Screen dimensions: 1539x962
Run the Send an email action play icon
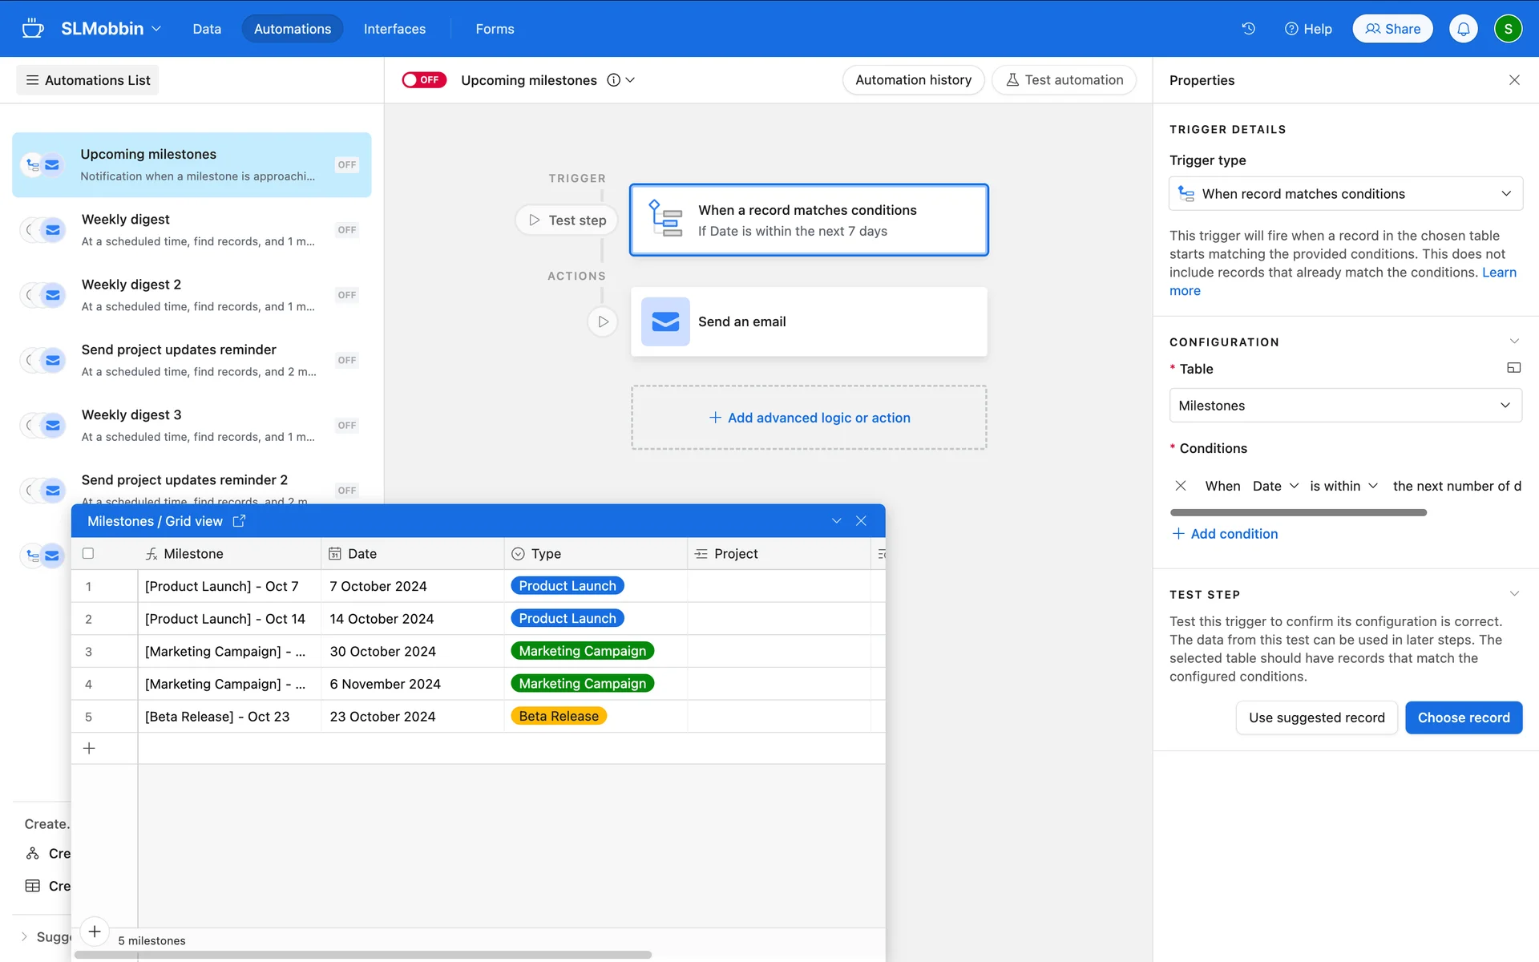point(603,321)
